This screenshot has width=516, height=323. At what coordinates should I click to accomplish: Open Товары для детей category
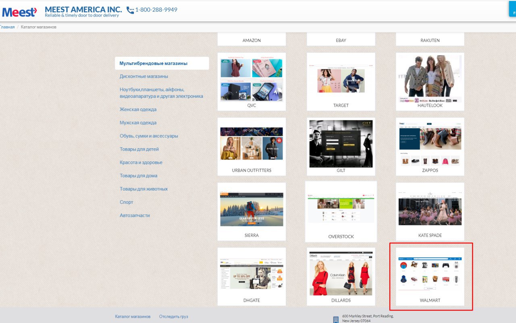click(x=139, y=149)
